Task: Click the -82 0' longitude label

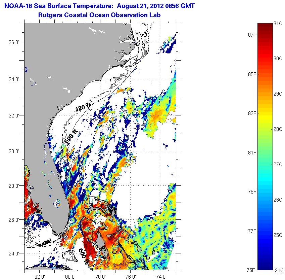Action: pyautogui.click(x=39, y=277)
